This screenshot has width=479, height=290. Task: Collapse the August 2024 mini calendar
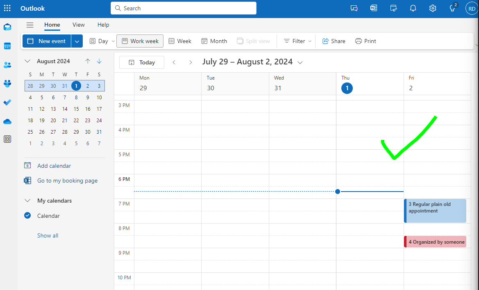pyautogui.click(x=27, y=61)
